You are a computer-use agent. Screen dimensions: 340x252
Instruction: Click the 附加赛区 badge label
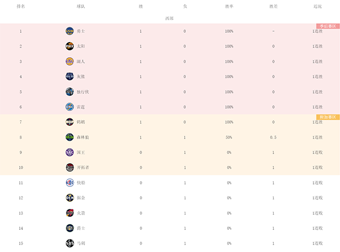point(328,117)
